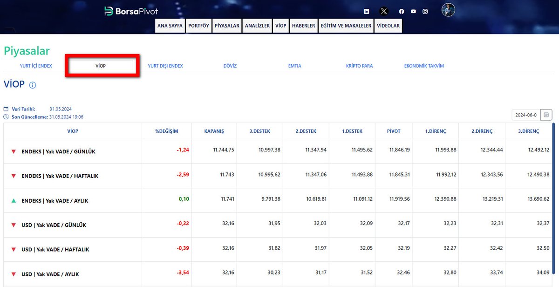This screenshot has height=287, width=559.
Task: Open VİOP in the top navigation
Action: click(280, 26)
